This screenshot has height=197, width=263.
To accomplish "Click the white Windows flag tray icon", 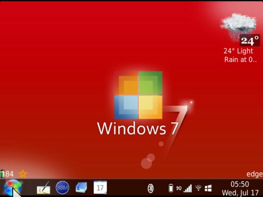I will (x=208, y=189).
